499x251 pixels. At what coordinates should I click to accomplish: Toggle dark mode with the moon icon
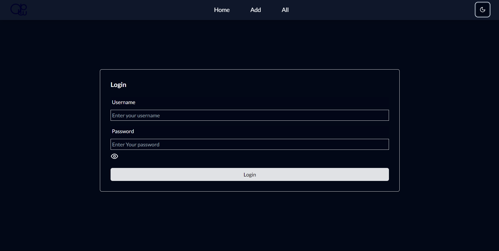482,10
